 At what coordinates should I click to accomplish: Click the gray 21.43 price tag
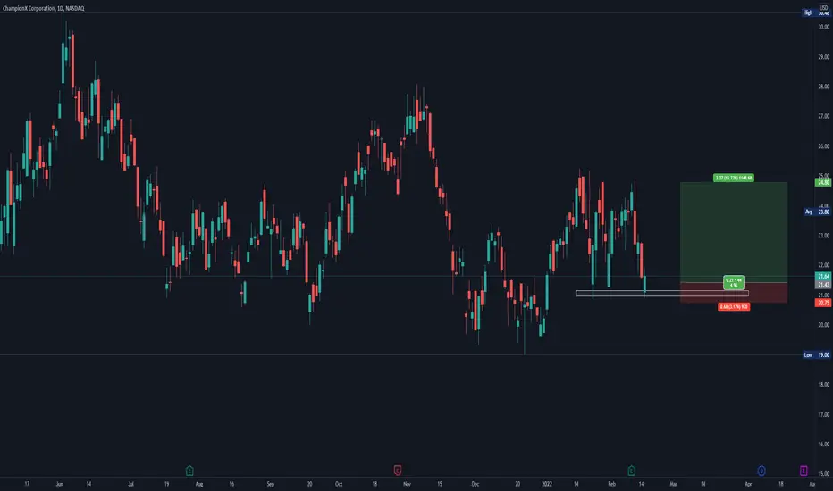823,285
